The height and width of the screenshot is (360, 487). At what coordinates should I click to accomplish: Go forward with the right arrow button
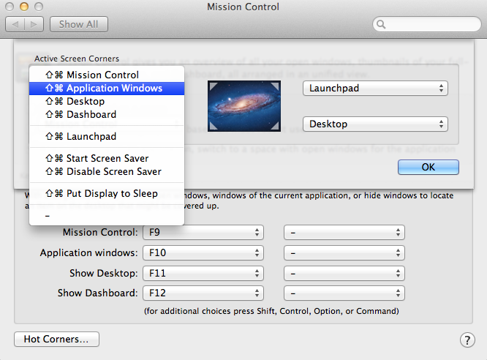coord(34,24)
